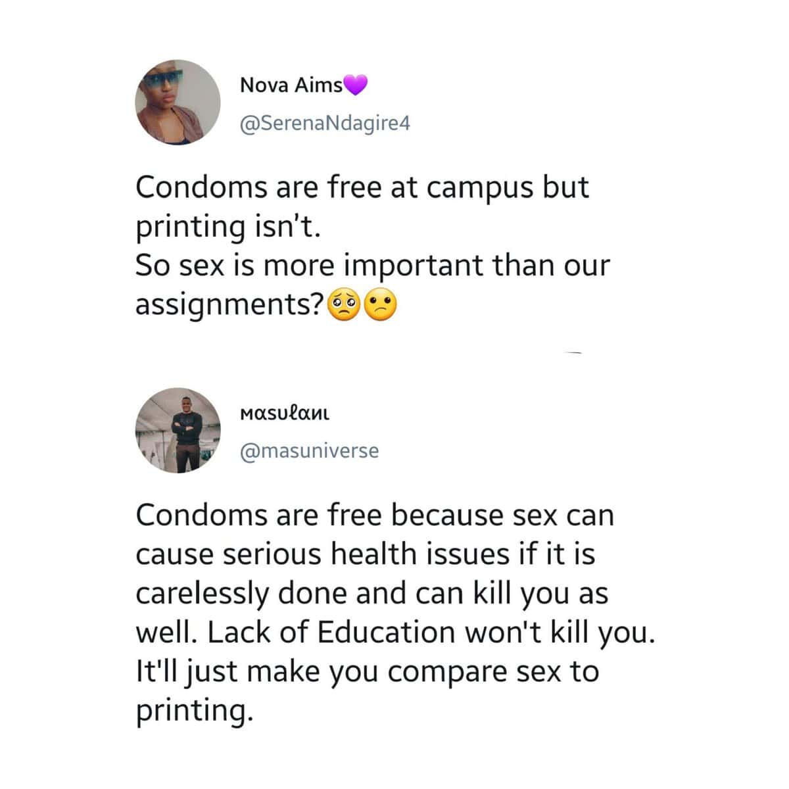Open the masulani display name

(x=285, y=414)
